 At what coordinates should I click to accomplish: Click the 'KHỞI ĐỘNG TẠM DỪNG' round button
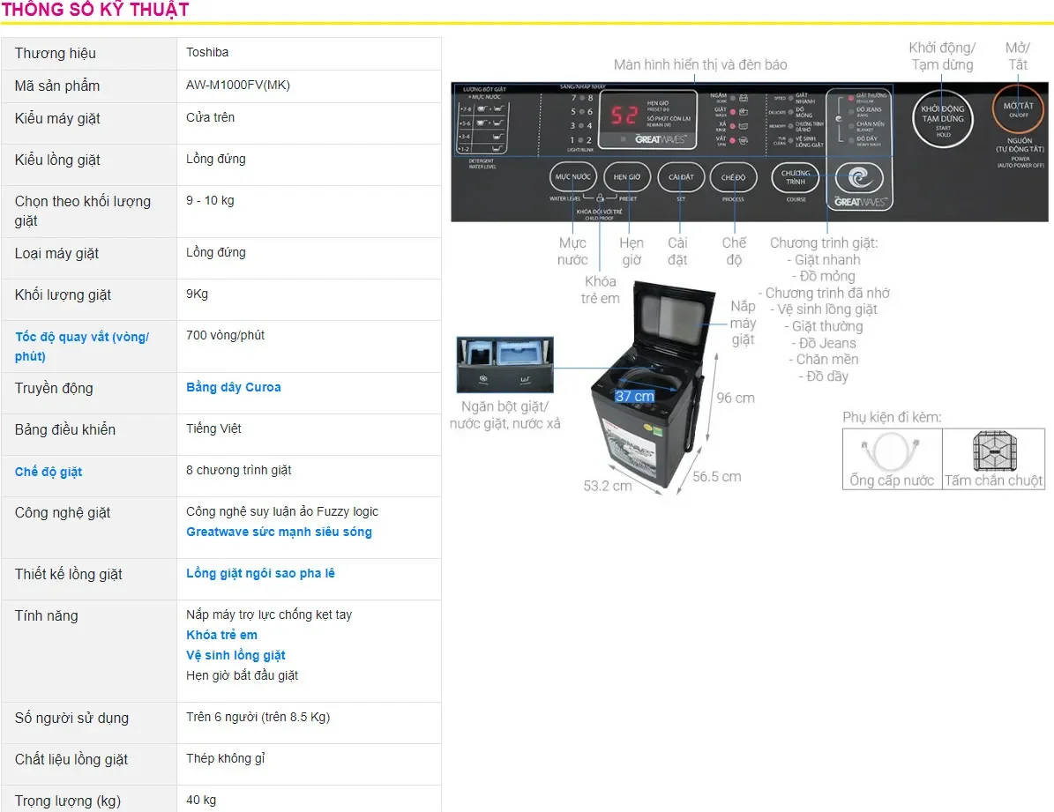[942, 118]
